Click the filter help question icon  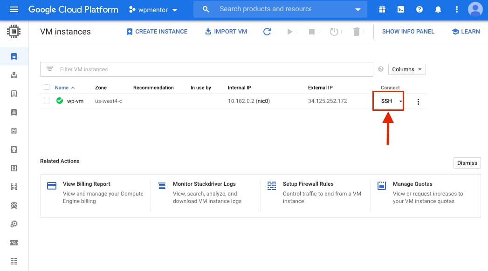(x=381, y=69)
